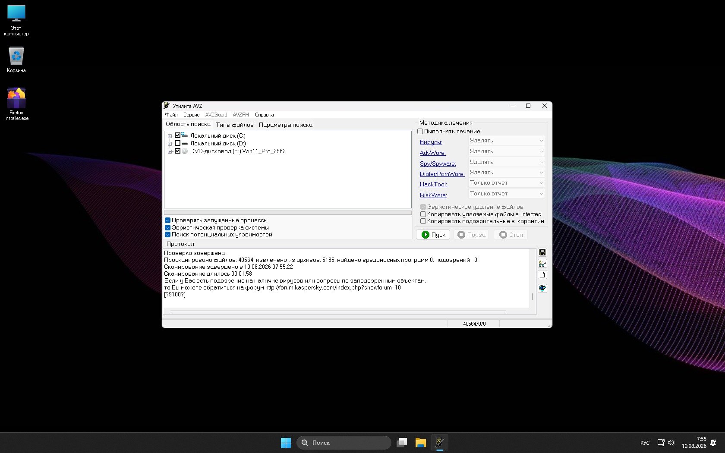Open the volume control in the tray

(x=671, y=443)
